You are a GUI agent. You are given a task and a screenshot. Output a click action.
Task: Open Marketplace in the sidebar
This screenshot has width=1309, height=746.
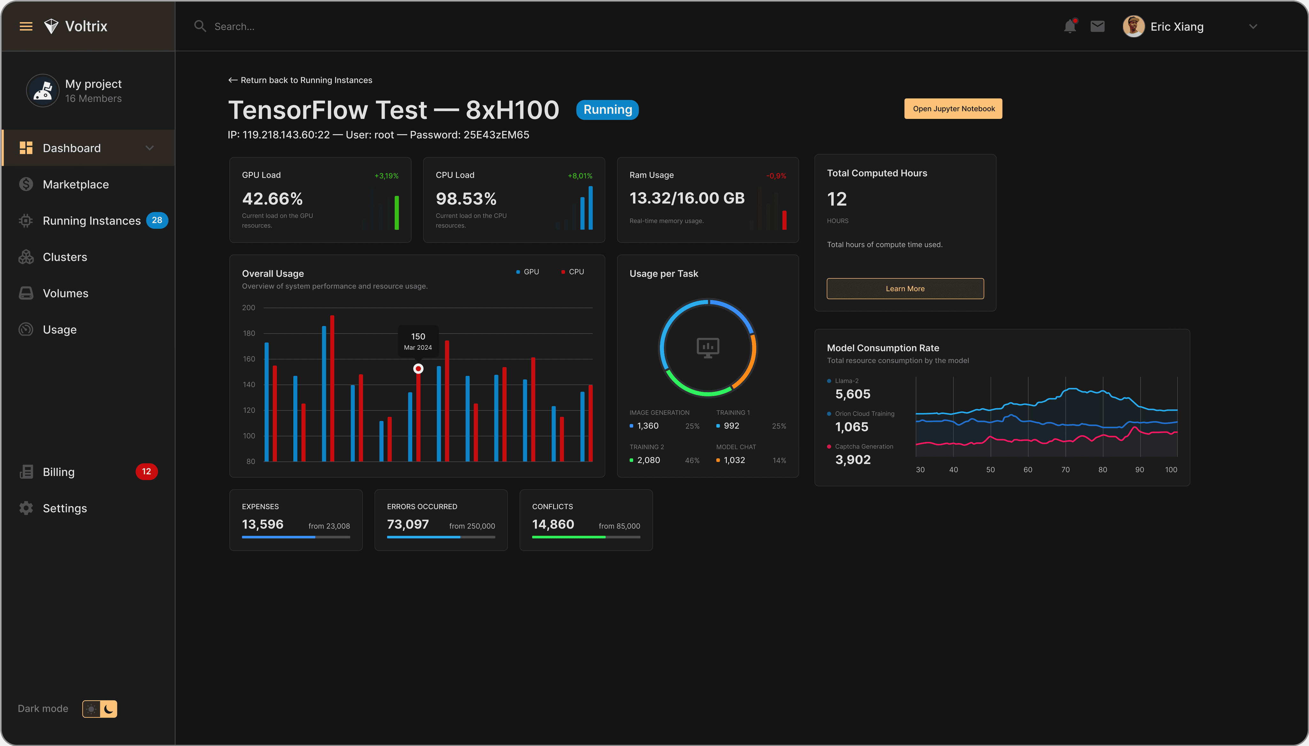coord(88,184)
